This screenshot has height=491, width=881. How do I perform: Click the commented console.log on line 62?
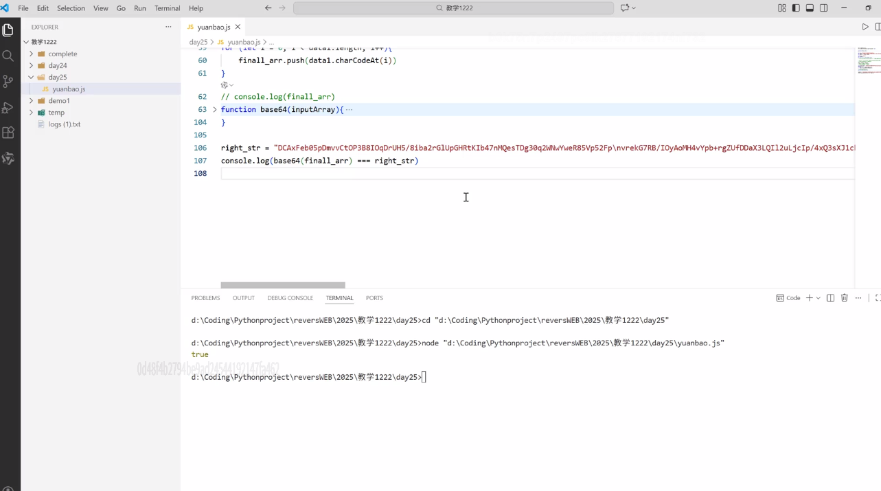point(278,97)
